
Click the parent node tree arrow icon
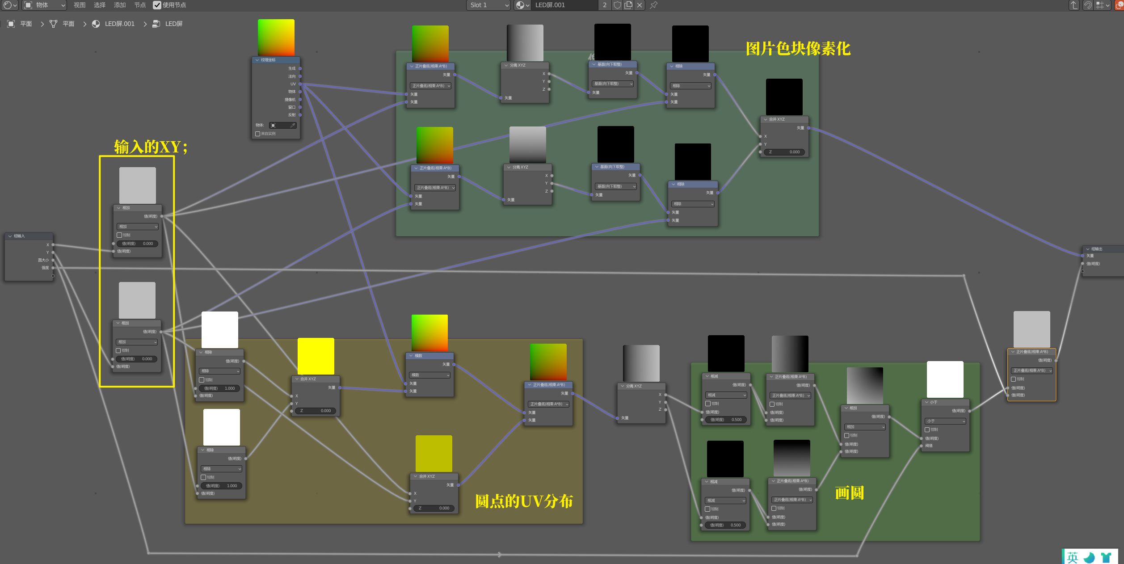point(1074,5)
